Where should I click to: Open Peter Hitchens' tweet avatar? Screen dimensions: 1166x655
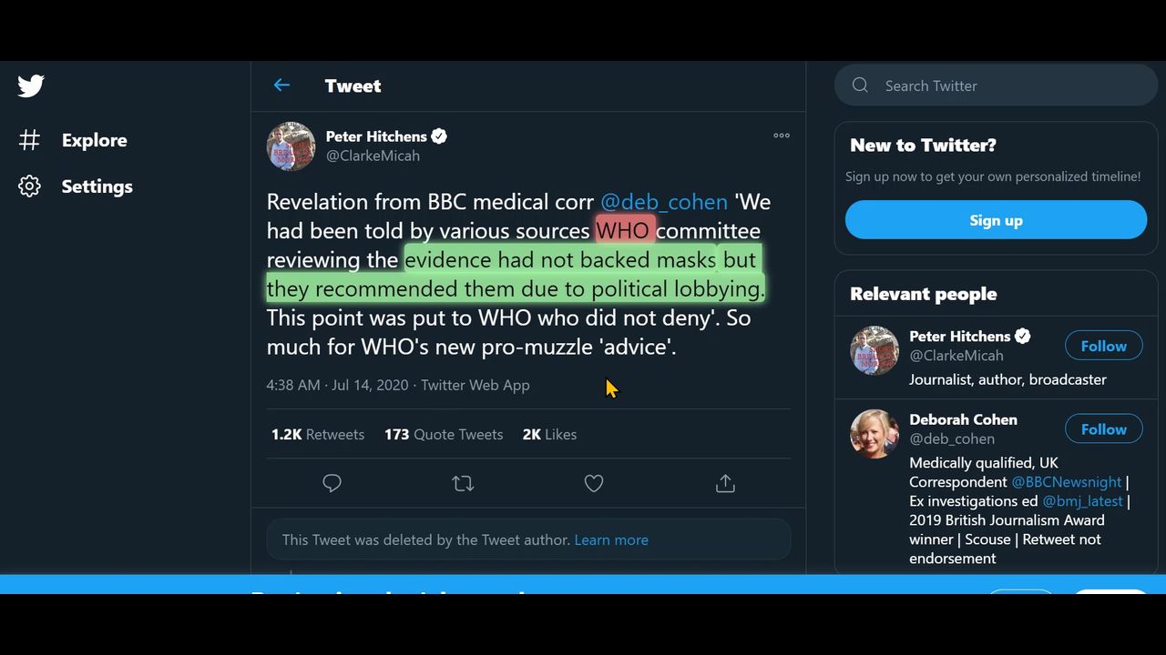(x=291, y=146)
